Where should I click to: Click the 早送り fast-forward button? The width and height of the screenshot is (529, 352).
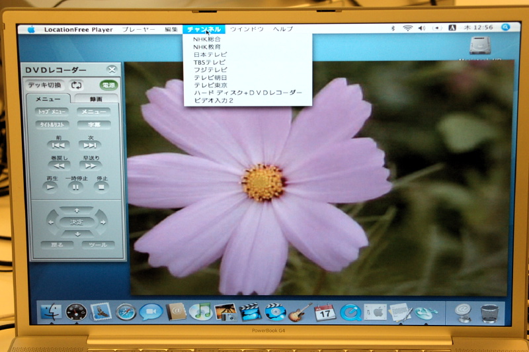91,166
